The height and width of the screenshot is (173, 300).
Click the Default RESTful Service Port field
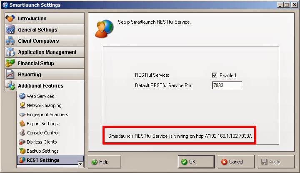tap(227, 85)
